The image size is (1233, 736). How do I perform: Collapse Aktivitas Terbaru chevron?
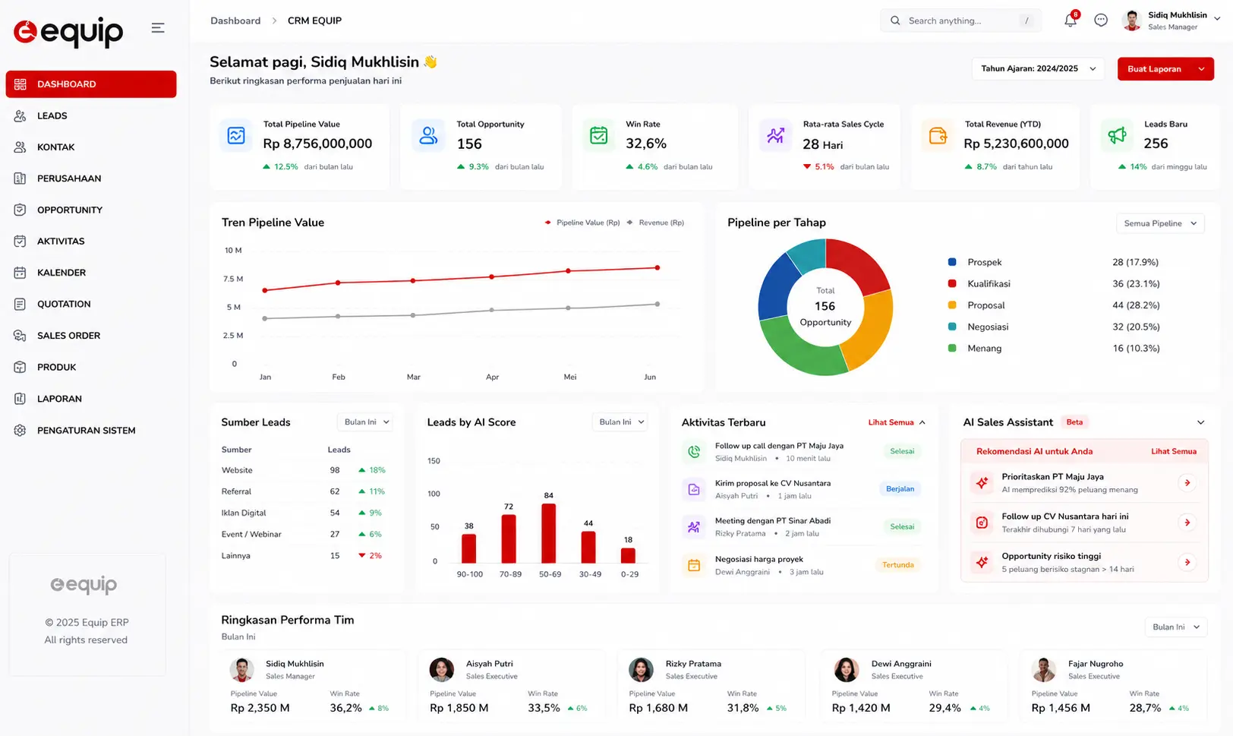[x=922, y=422]
